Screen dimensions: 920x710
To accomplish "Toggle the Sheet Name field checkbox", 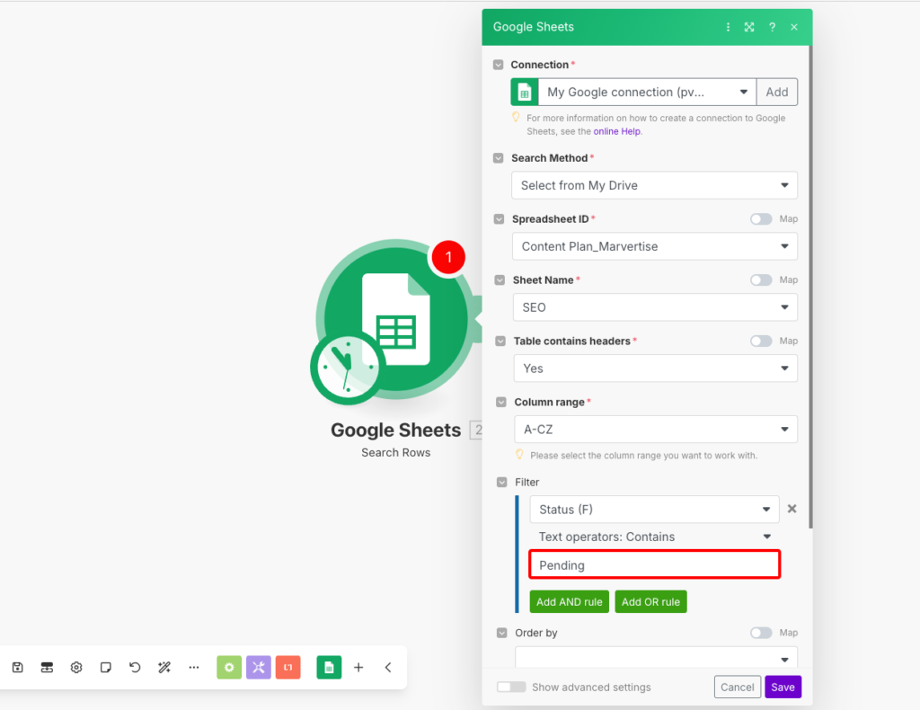I will click(500, 280).
